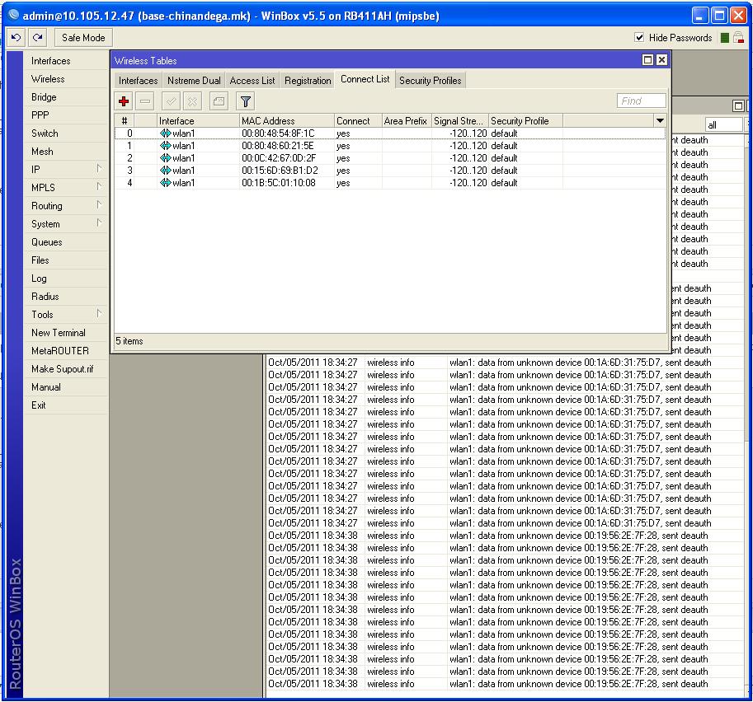Open New Terminal from the sidebar

(x=59, y=333)
